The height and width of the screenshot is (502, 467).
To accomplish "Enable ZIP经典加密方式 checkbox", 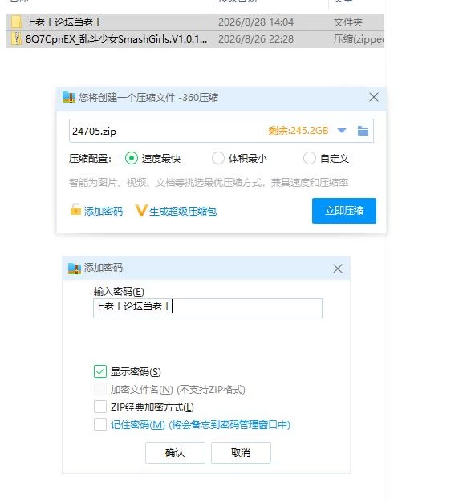I will tap(100, 407).
